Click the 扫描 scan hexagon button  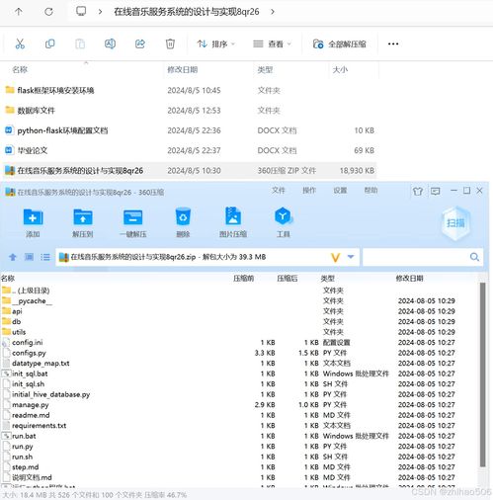(455, 223)
